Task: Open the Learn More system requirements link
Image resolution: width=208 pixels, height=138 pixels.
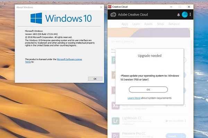Action: (134, 98)
